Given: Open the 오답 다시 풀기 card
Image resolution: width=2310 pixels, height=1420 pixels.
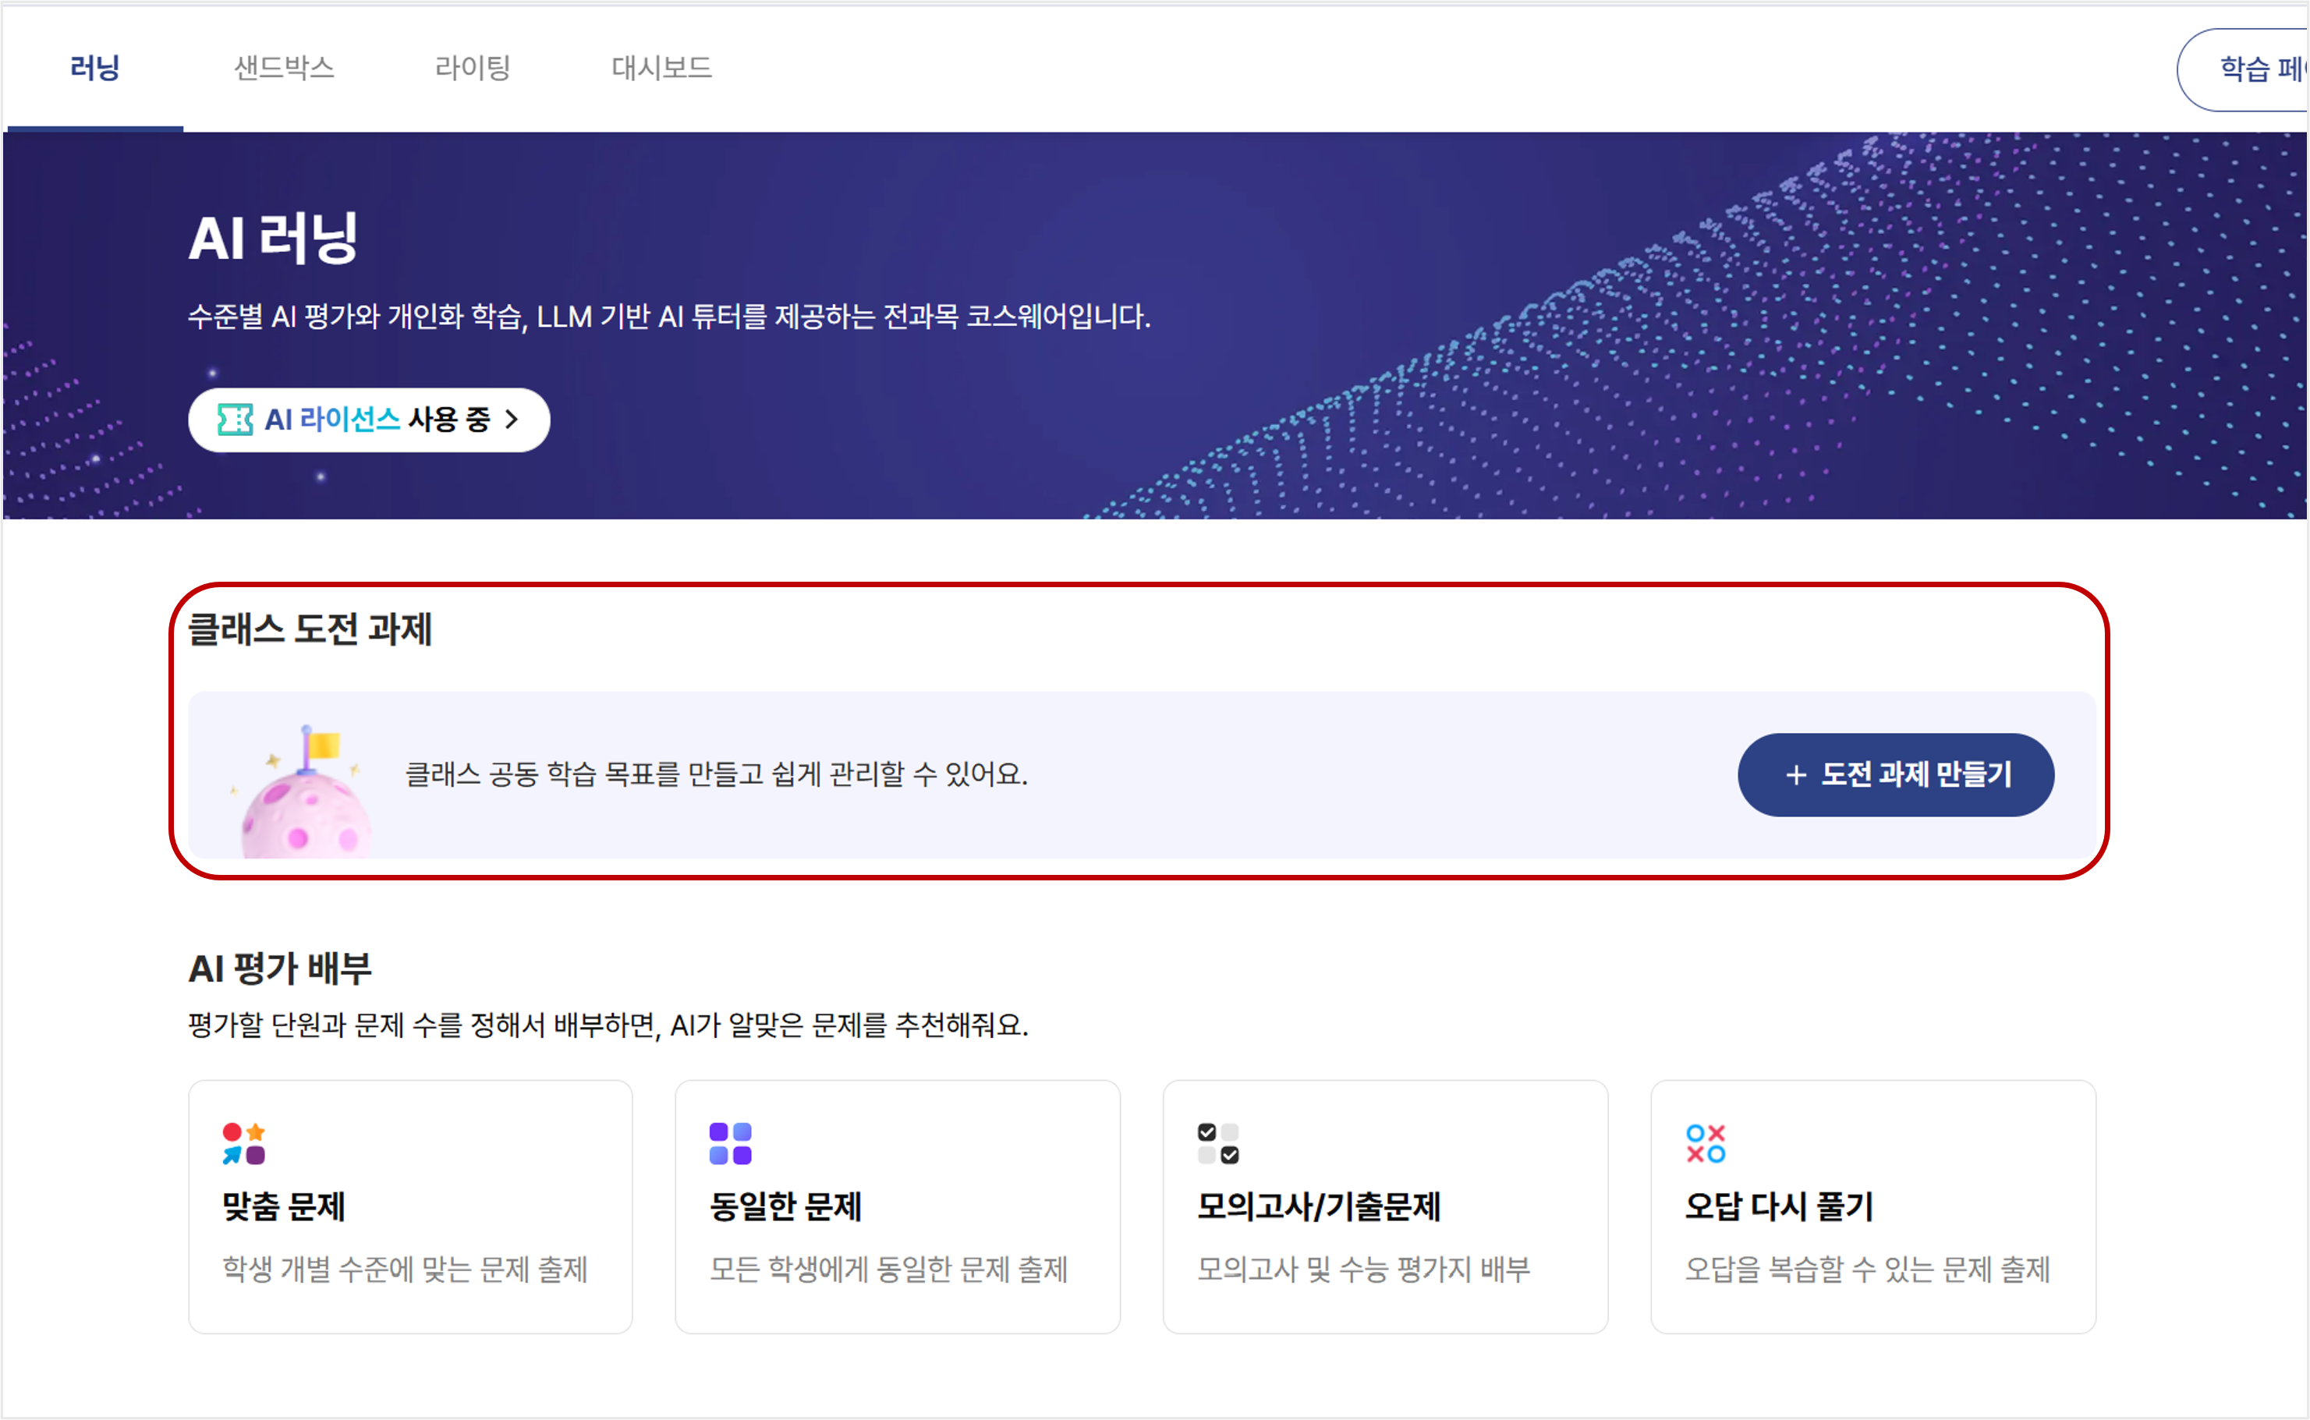Looking at the screenshot, I should pos(1873,1207).
